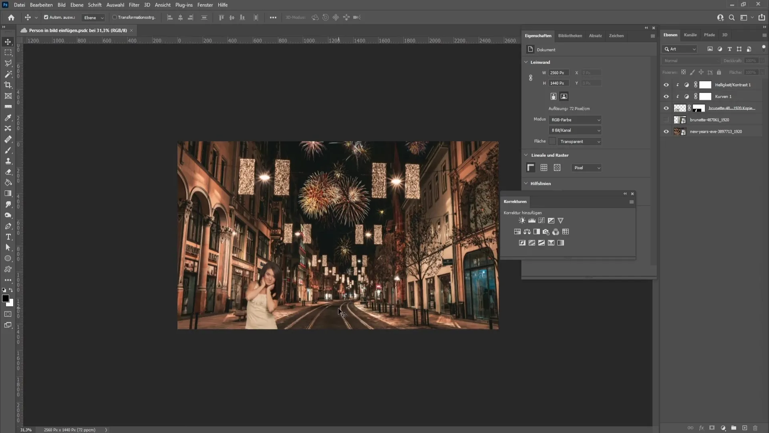Switch to the Bibliotheken tab

570,35
